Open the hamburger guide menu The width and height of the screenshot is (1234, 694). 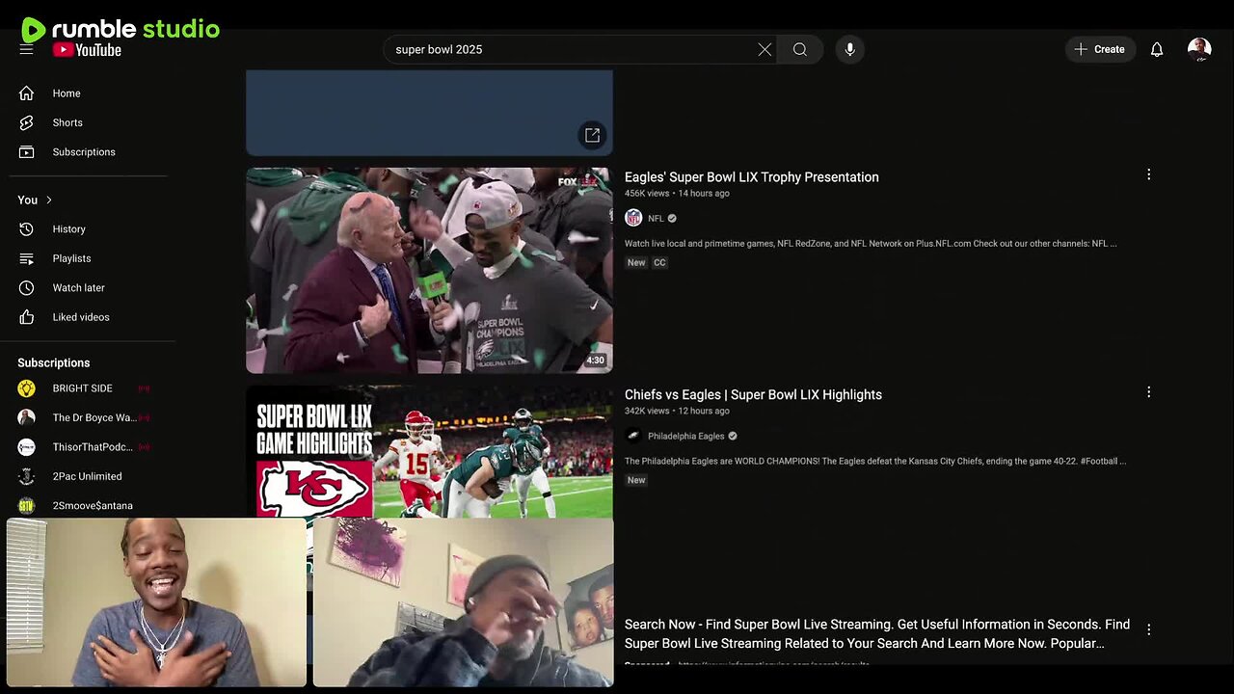click(x=26, y=49)
